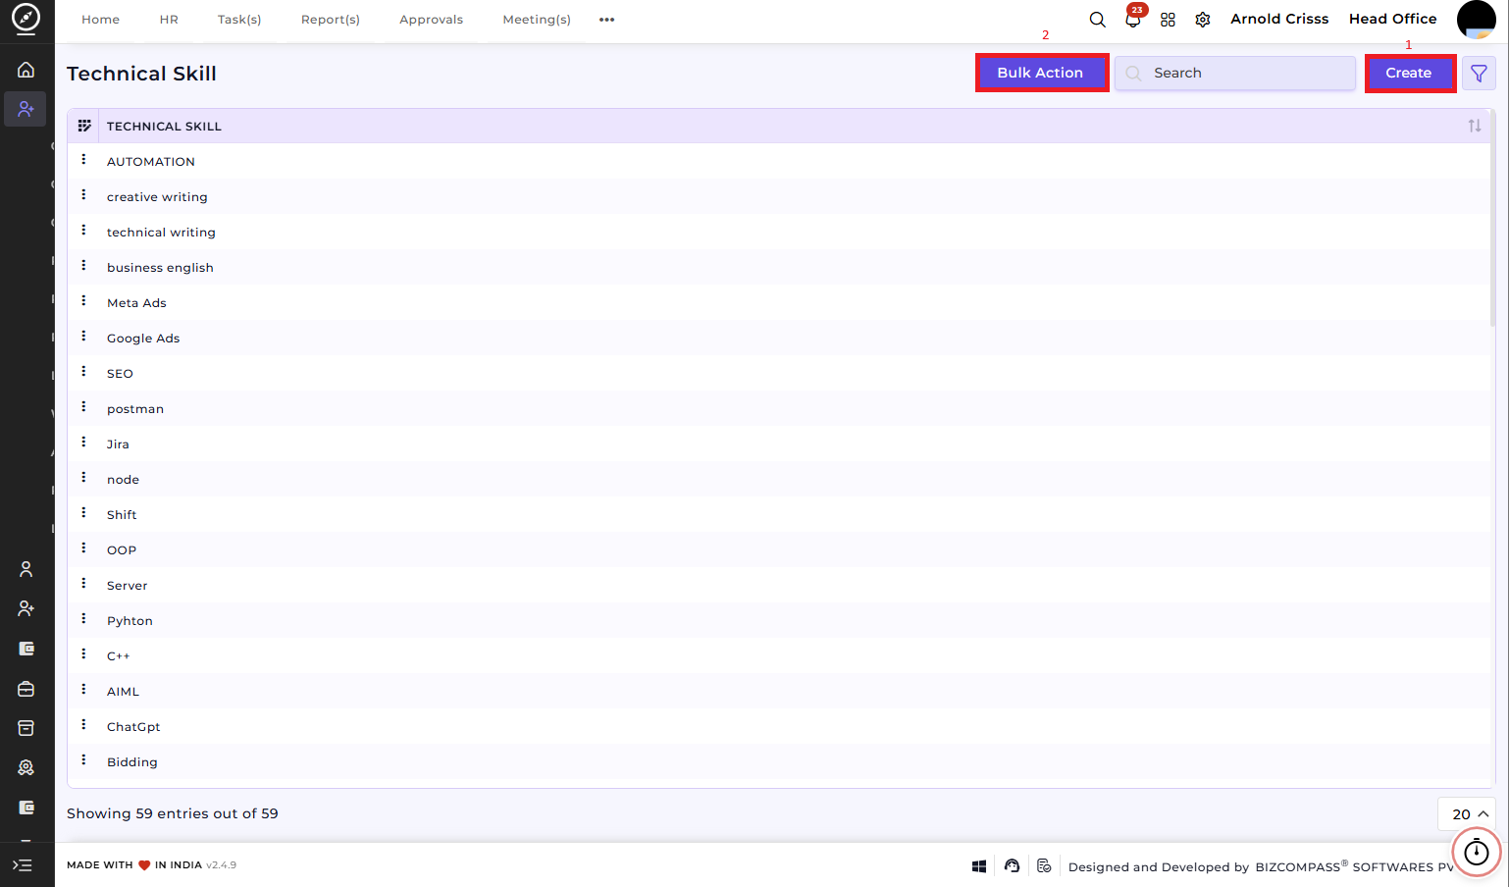
Task: Open the Task(s) menu
Action: coord(239,20)
